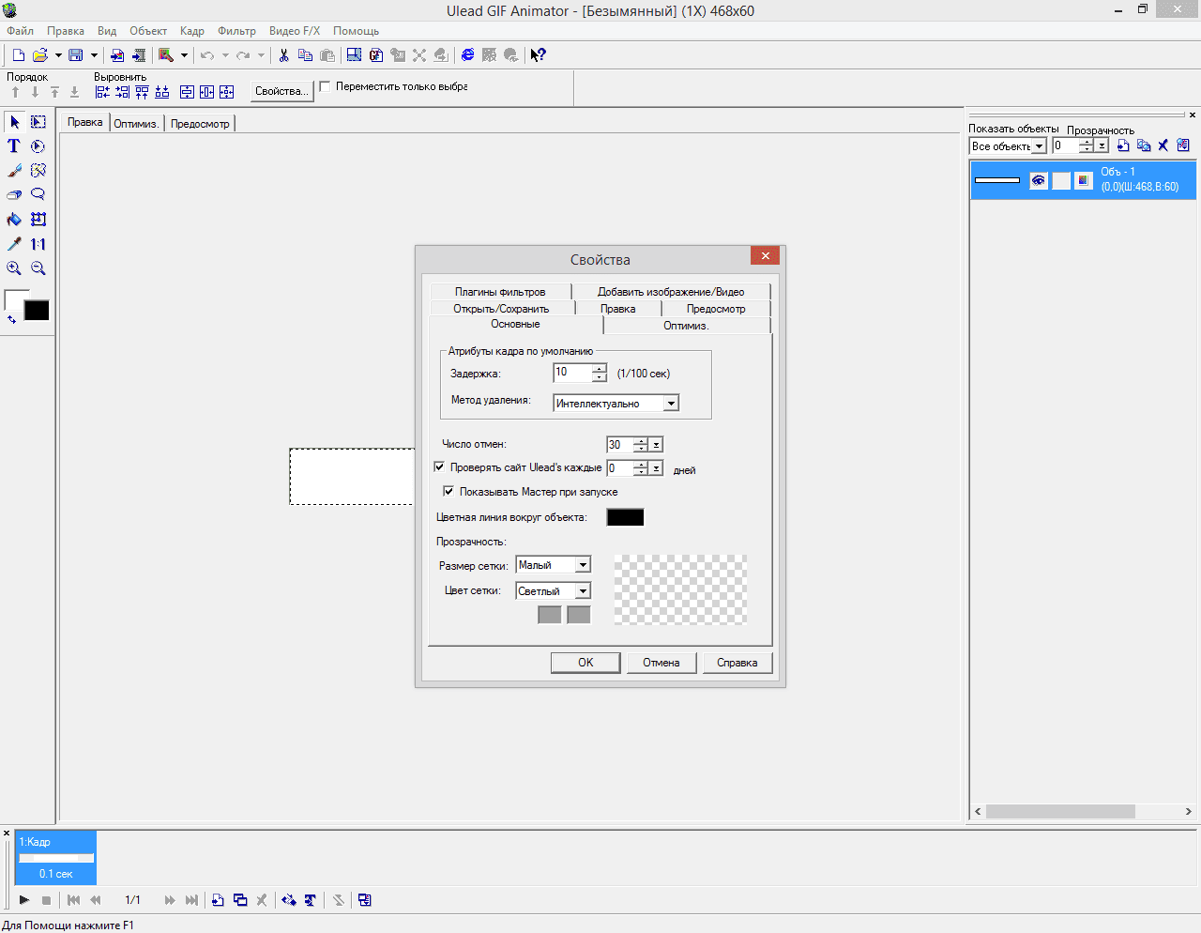Open the 'Число отмен' dropdown arrow

point(657,445)
